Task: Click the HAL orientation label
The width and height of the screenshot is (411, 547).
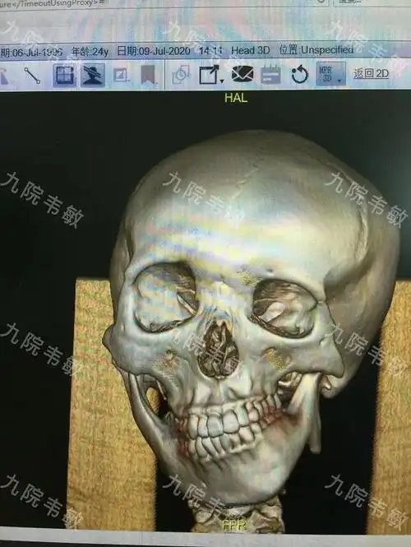Action: (x=236, y=98)
